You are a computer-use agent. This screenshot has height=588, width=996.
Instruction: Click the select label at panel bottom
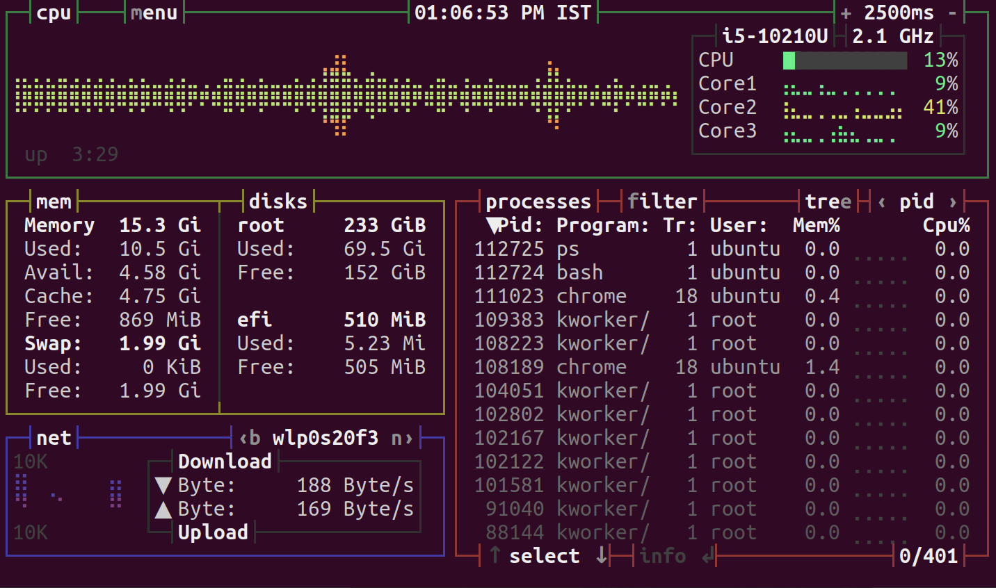point(545,555)
